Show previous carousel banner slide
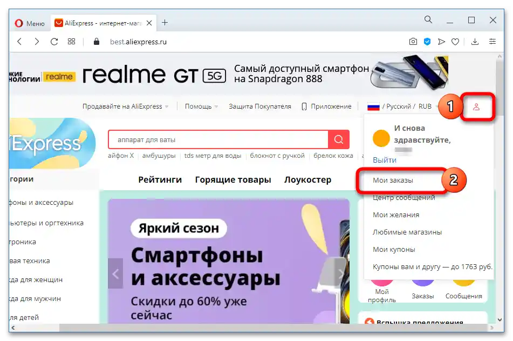This screenshot has width=513, height=341. point(115,273)
